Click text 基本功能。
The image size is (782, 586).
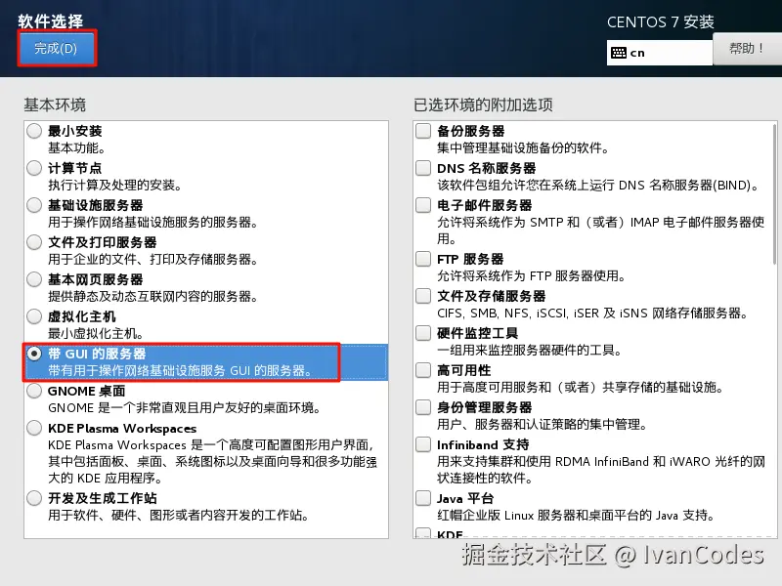point(76,148)
